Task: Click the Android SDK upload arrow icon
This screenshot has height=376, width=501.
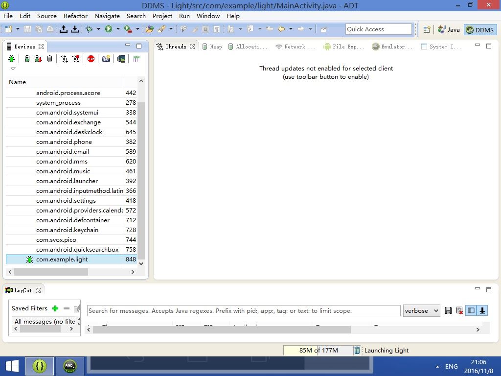Action: pyautogui.click(x=64, y=29)
